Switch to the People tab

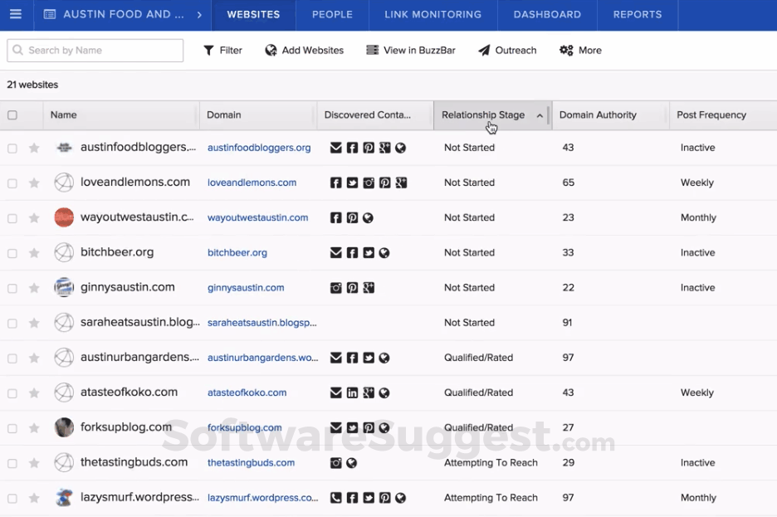332,14
